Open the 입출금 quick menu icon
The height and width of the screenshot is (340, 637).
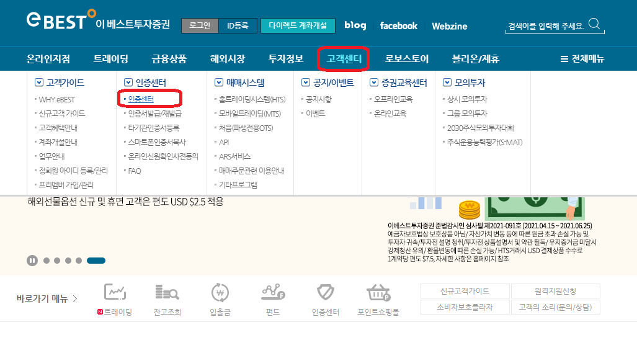click(x=220, y=292)
